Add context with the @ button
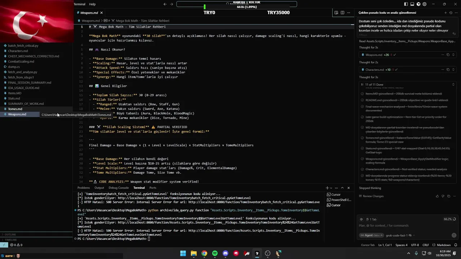The image size is (461, 259). coord(362,219)
